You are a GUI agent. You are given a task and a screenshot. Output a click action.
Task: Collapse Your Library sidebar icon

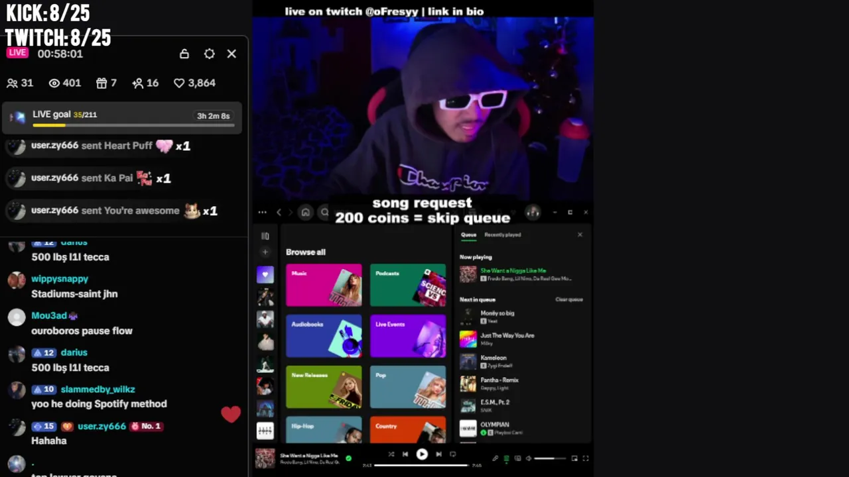click(265, 236)
